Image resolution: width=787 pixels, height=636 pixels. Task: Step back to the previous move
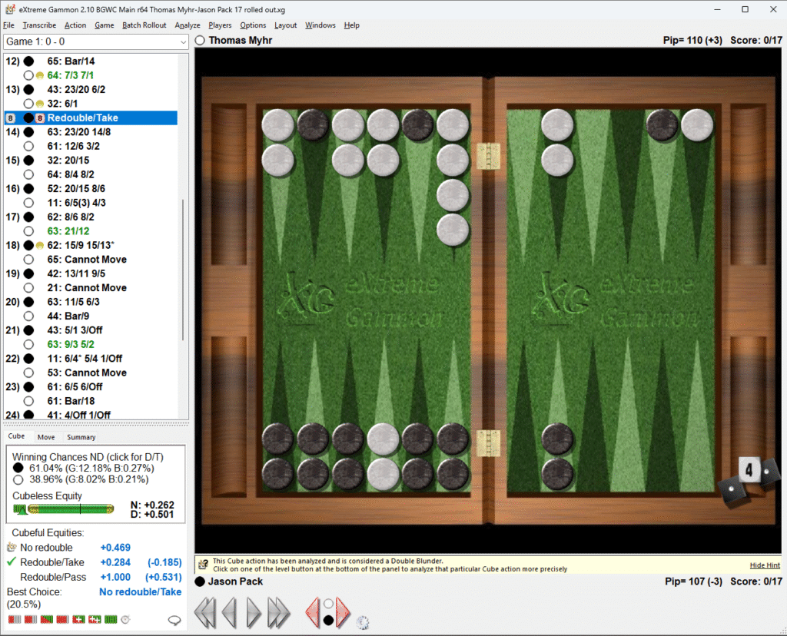point(229,612)
